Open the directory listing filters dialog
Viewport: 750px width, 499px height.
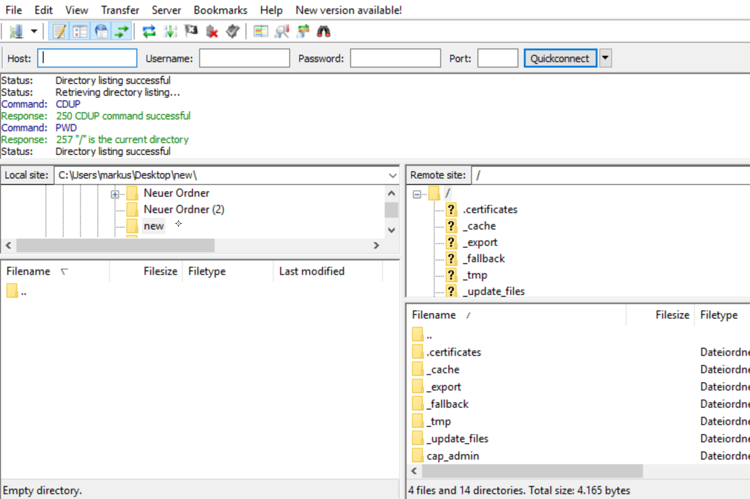pos(261,31)
